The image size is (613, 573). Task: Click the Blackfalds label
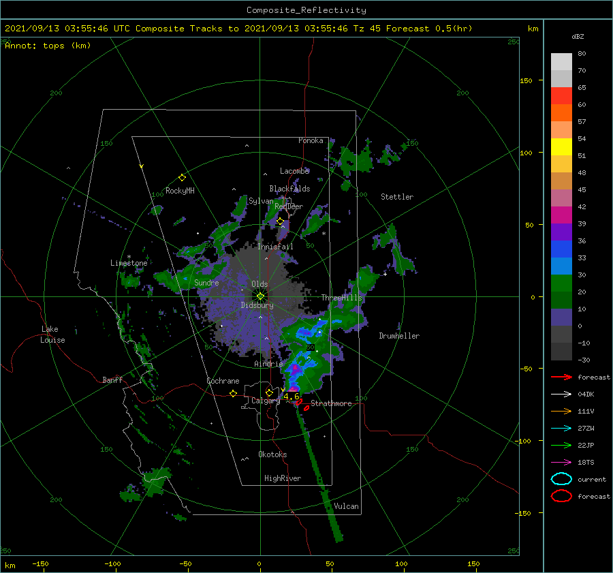point(289,189)
